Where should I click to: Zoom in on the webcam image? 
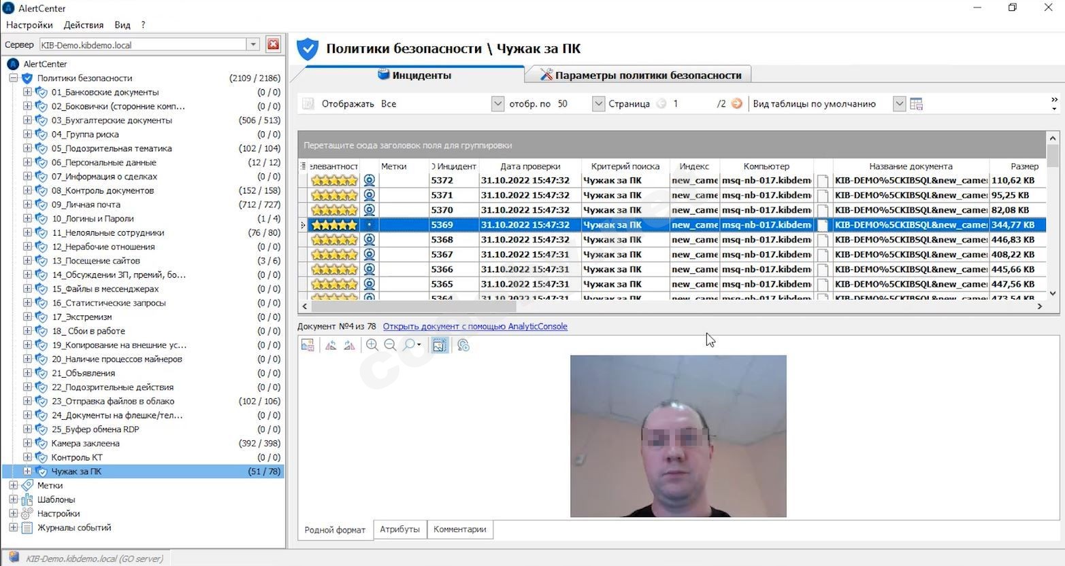tap(372, 345)
